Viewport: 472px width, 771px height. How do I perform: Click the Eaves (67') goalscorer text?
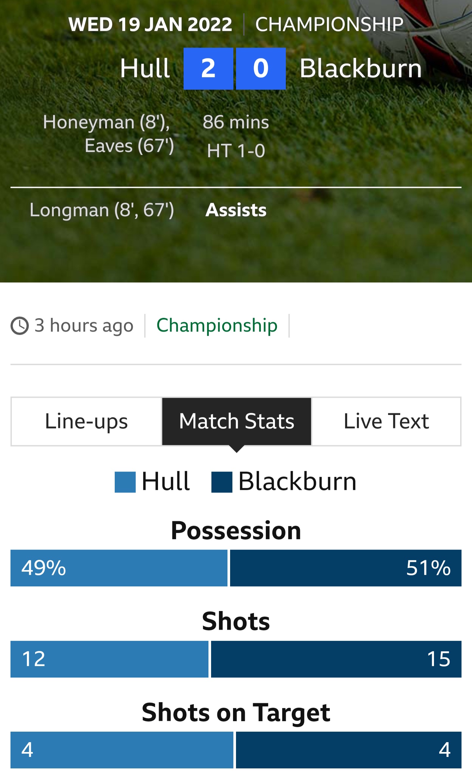pos(129,146)
